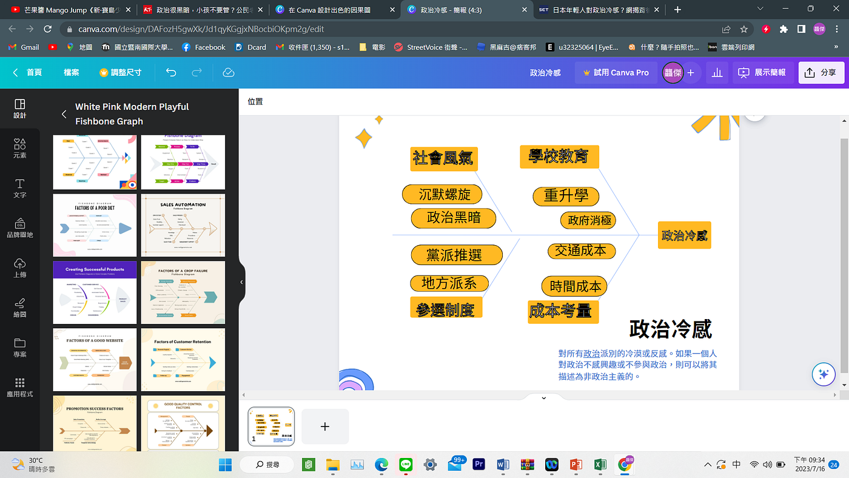
Task: Select the 學校教育 label on canvas
Action: [559, 157]
